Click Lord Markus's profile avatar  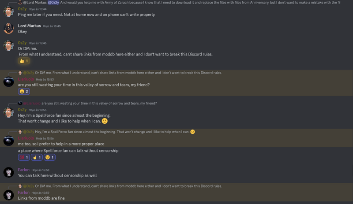(x=8, y=29)
